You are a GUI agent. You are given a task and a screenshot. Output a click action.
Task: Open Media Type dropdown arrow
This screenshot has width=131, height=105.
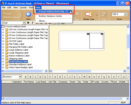tap(97, 15)
